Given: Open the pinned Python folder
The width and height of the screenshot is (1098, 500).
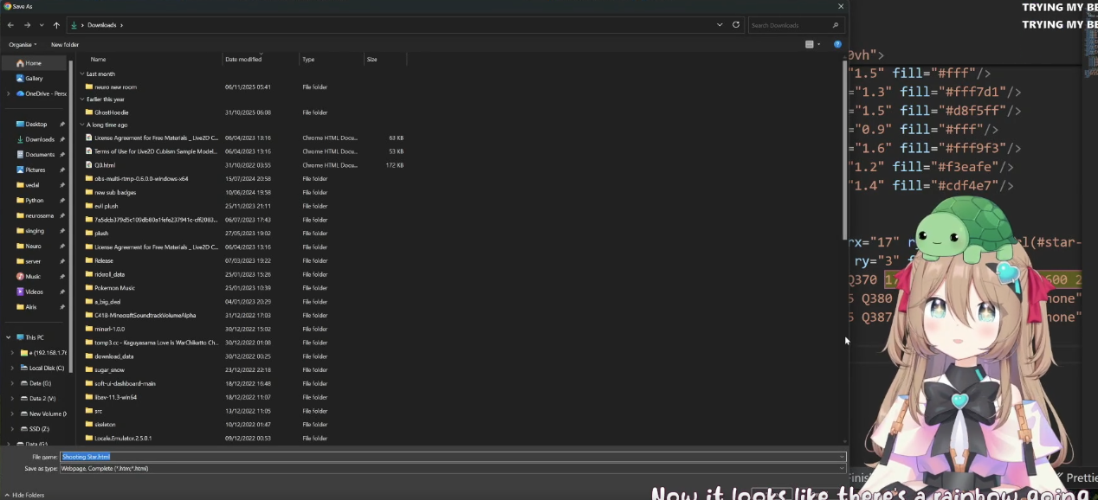Looking at the screenshot, I should coord(34,200).
